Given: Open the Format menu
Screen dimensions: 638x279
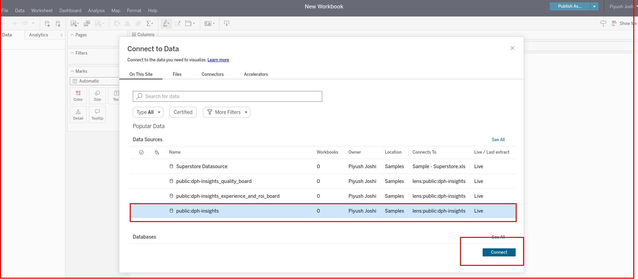Looking at the screenshot, I should tap(134, 10).
